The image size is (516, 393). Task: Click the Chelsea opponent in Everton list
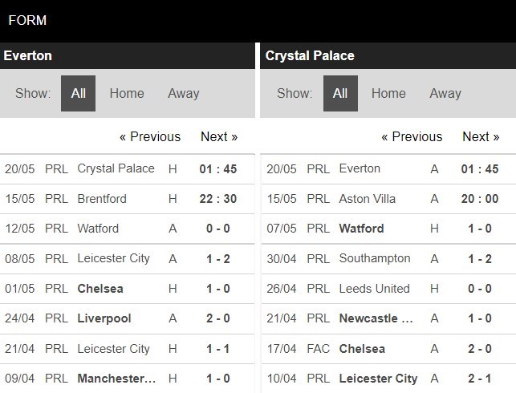(100, 288)
